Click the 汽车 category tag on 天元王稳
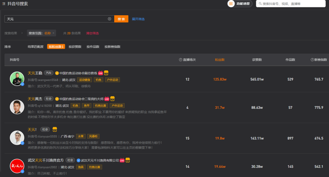This screenshot has height=177, width=329. 48,73
